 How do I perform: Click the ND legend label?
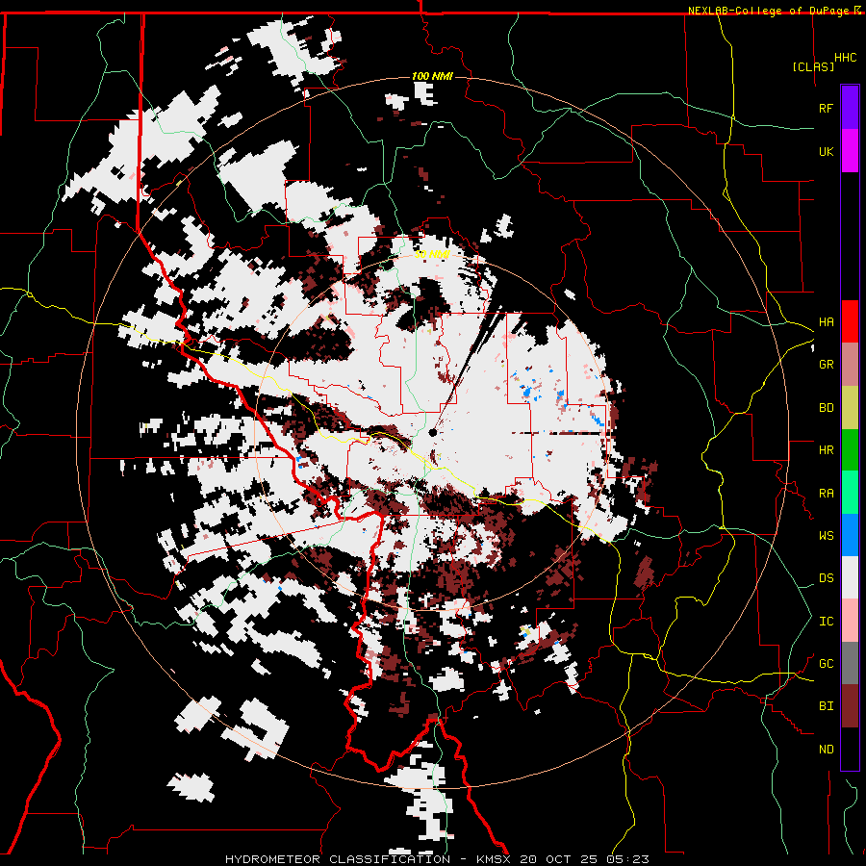click(x=826, y=750)
